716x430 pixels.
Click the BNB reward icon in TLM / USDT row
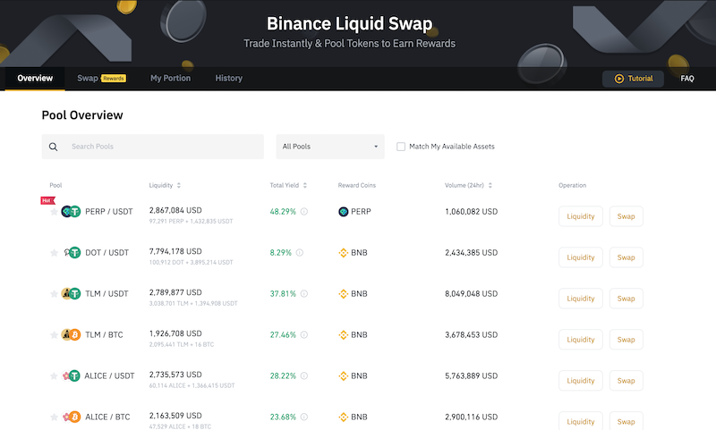pos(344,293)
